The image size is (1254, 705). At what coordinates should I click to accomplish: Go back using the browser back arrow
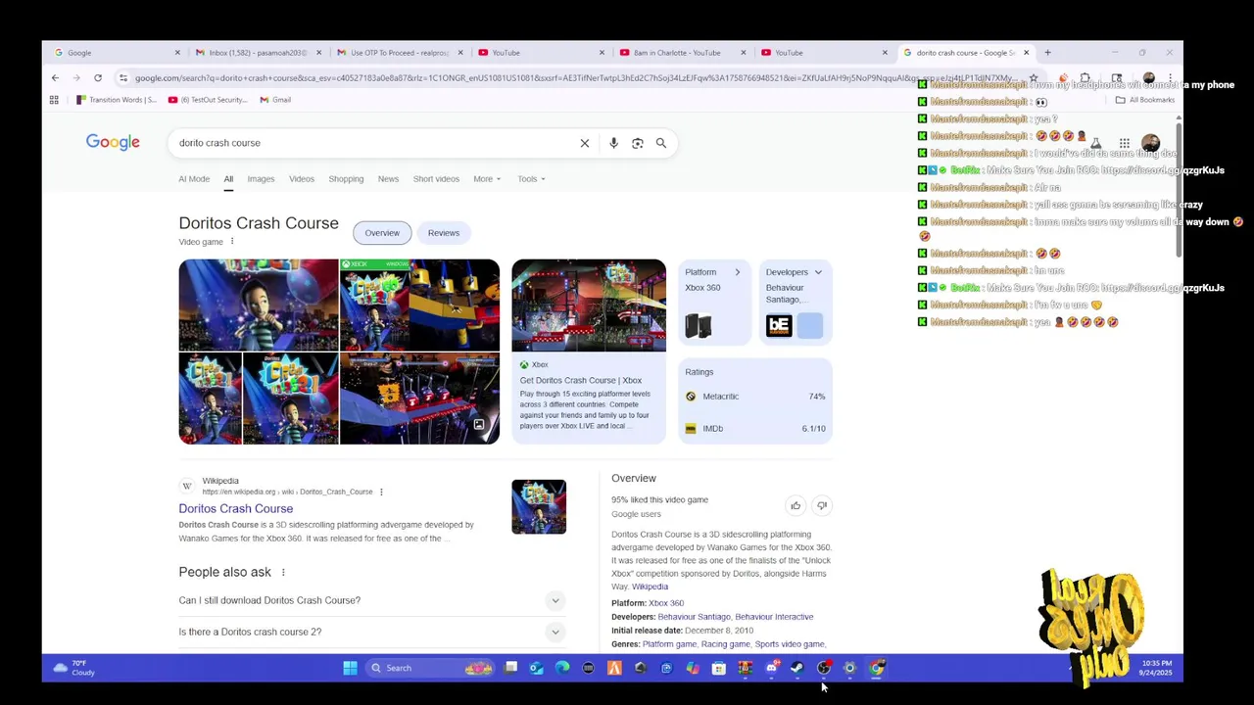55,77
